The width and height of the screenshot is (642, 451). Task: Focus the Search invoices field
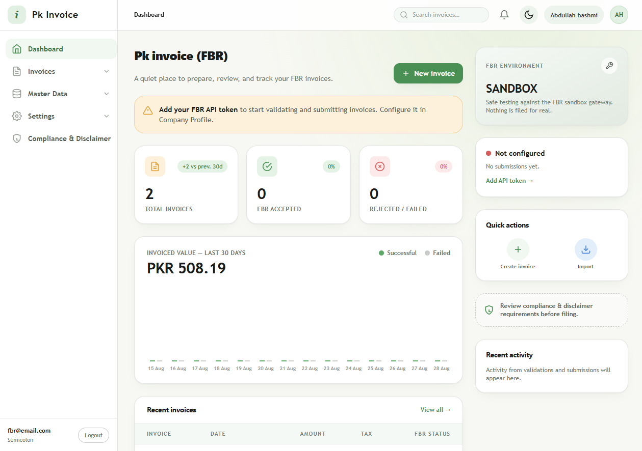tap(441, 15)
